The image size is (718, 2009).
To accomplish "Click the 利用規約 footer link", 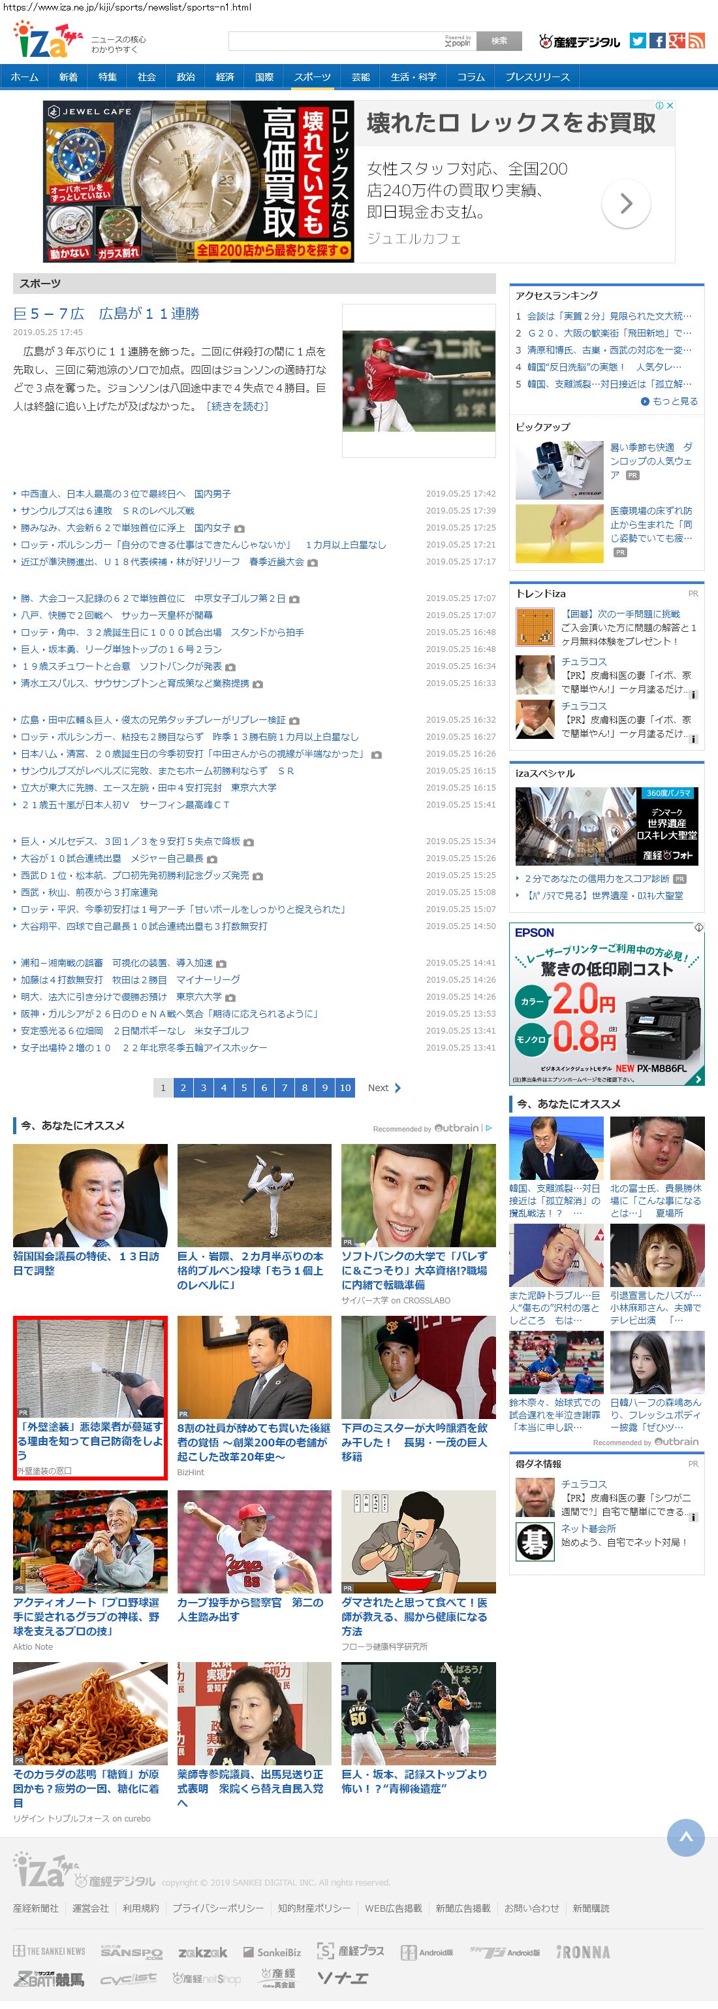I will (140, 1908).
